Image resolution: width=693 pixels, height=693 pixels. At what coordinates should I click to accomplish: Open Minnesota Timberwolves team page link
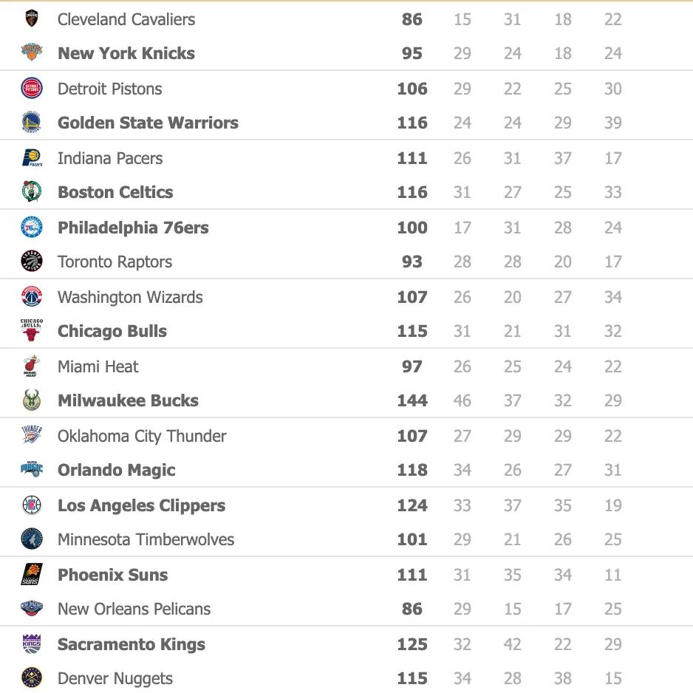(x=146, y=539)
